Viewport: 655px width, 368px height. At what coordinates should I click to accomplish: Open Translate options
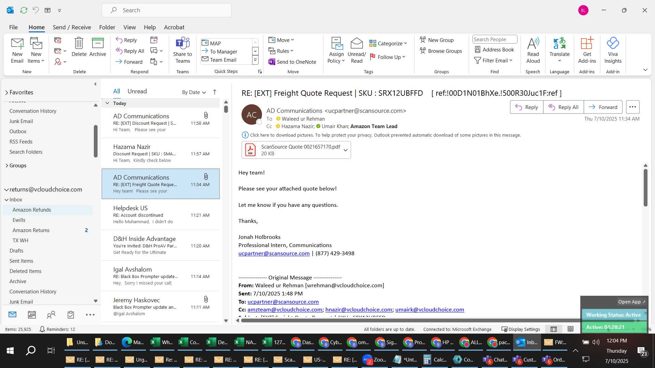pyautogui.click(x=559, y=50)
